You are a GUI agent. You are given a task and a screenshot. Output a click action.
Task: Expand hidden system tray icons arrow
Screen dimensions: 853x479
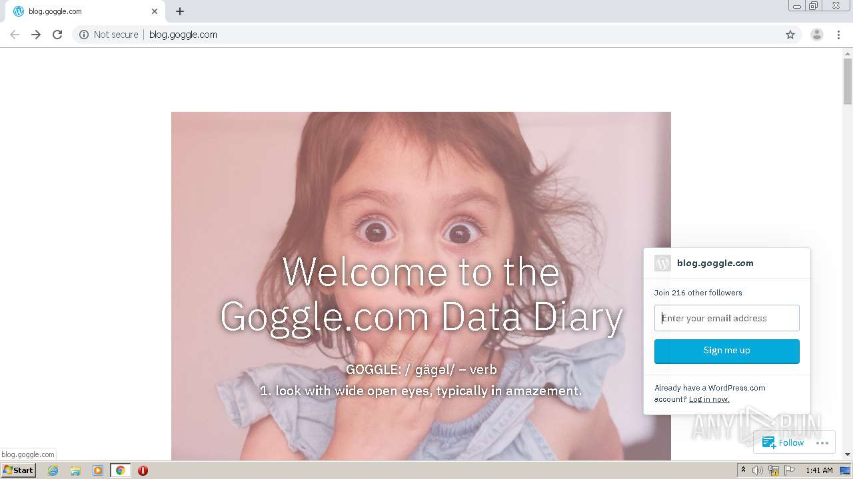pos(743,470)
